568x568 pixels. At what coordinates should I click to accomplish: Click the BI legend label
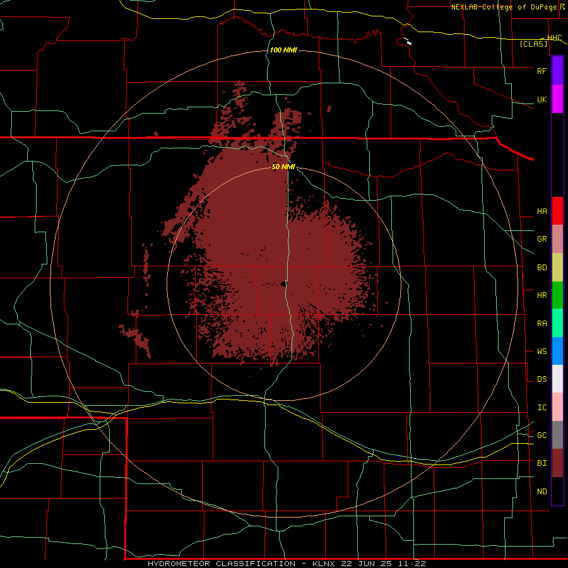click(541, 463)
